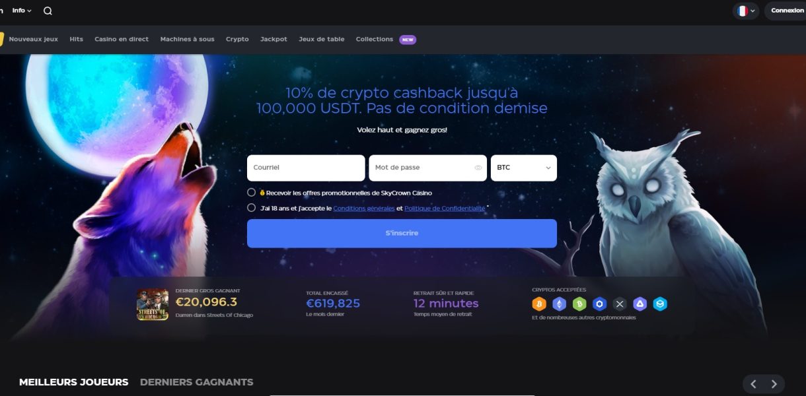The height and width of the screenshot is (396, 806).
Task: Open the Streets of Chicago game thumbnail
Action: coord(153,304)
